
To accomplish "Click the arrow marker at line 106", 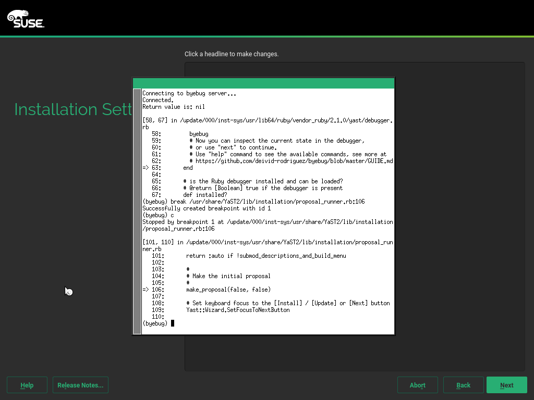I will pos(145,290).
